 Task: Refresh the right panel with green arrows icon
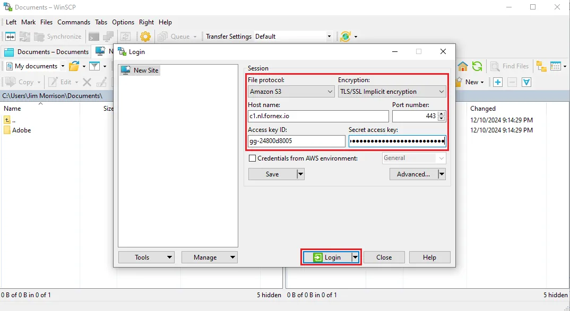point(477,66)
